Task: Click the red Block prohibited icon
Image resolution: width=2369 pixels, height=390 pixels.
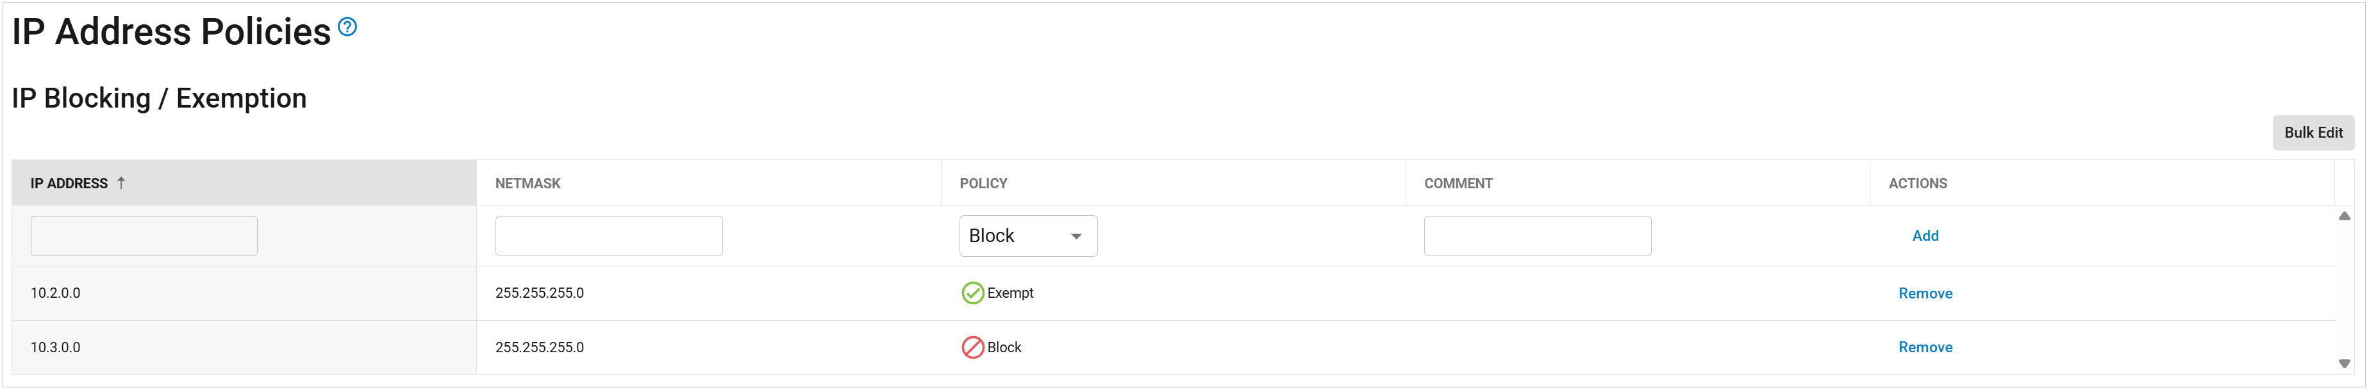Action: click(972, 348)
